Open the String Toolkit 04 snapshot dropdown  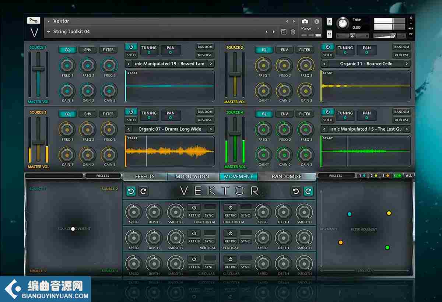coord(48,32)
